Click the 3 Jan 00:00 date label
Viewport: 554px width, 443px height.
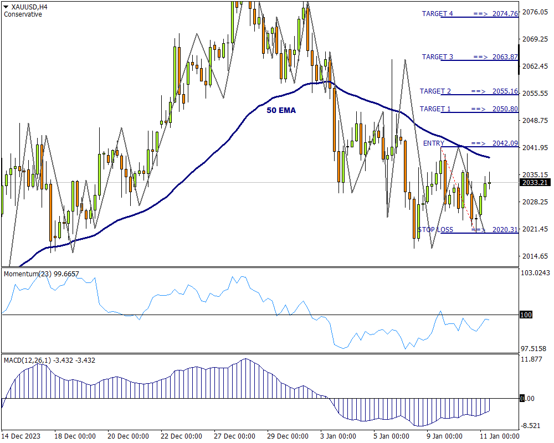338,436
